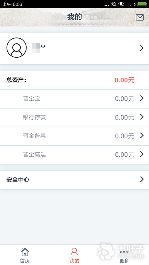Viewport: 149px width, 265px height.
Task: Open 安全中心 via its chevron
Action: (142, 179)
